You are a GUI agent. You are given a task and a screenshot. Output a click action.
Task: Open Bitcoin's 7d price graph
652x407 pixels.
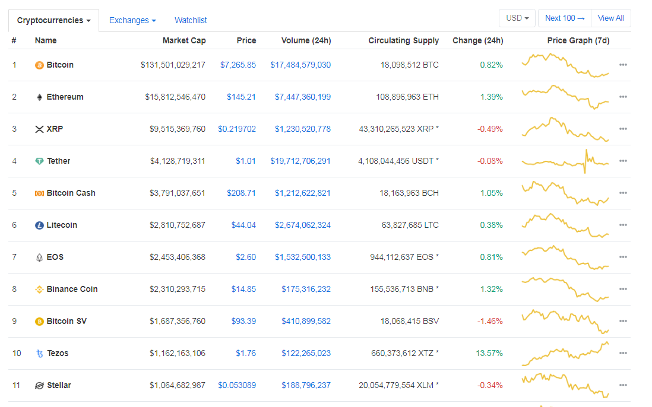coord(565,65)
